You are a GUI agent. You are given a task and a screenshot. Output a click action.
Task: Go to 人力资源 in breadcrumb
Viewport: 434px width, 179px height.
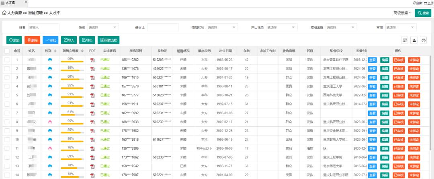(15, 13)
